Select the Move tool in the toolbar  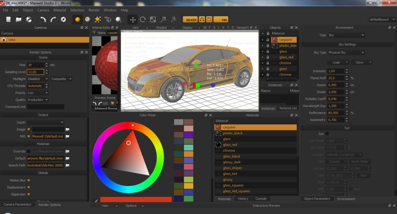click(x=133, y=19)
